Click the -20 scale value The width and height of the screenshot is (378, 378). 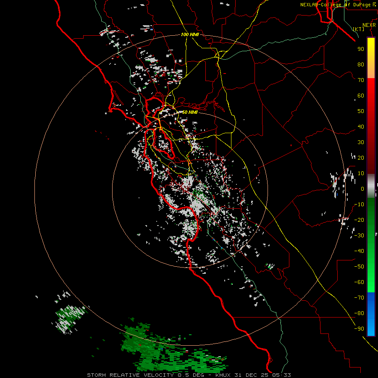point(359,220)
